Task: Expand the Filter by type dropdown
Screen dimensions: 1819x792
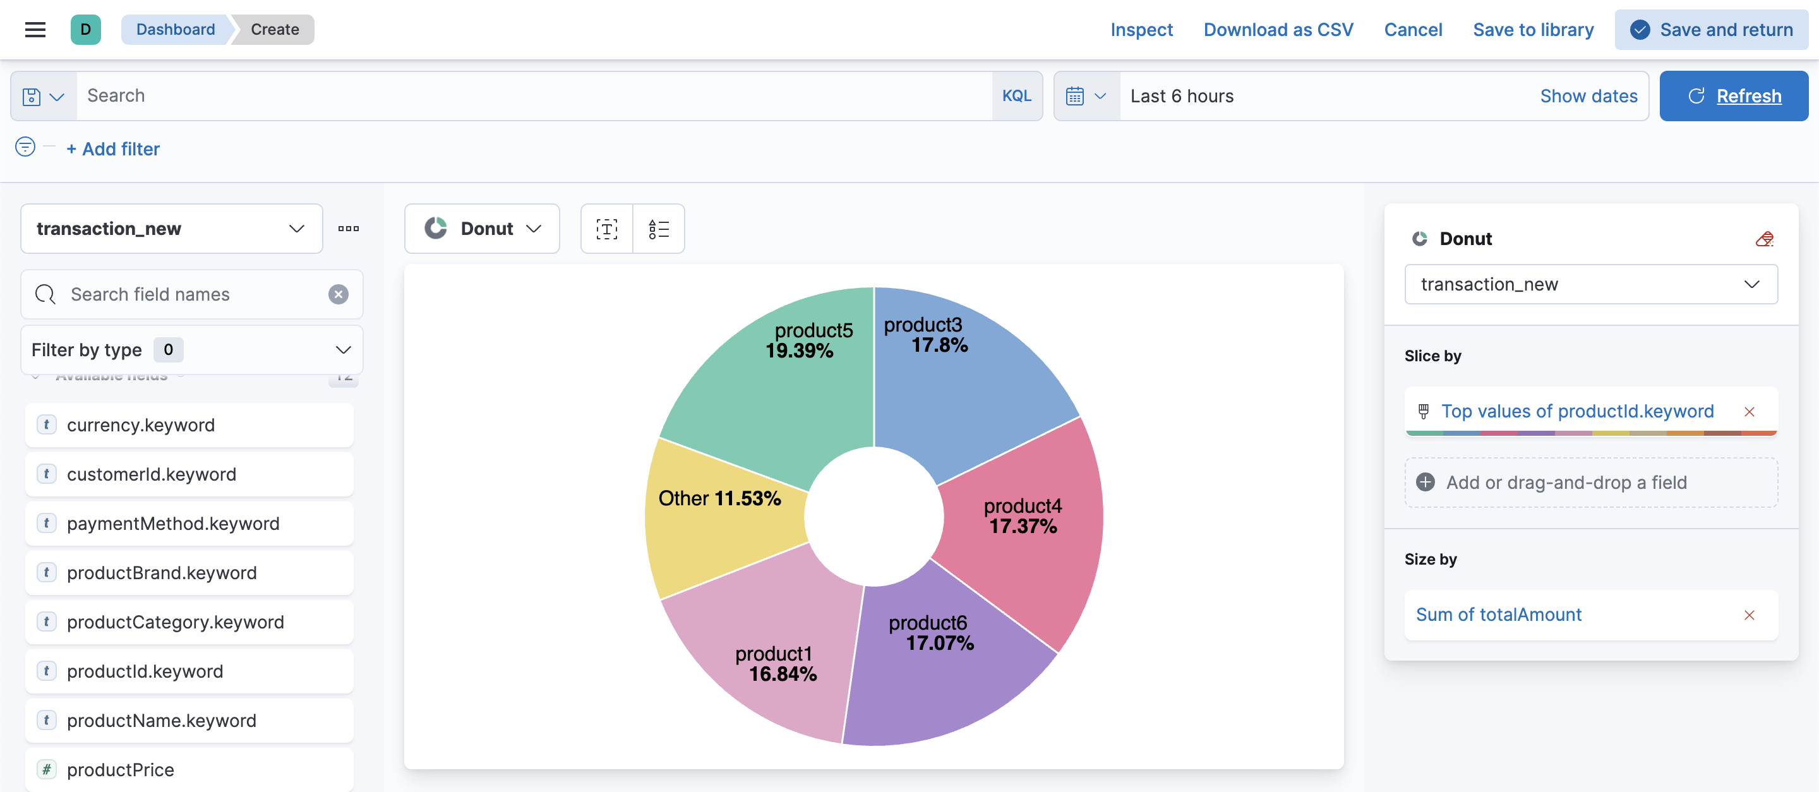Action: pyautogui.click(x=191, y=350)
